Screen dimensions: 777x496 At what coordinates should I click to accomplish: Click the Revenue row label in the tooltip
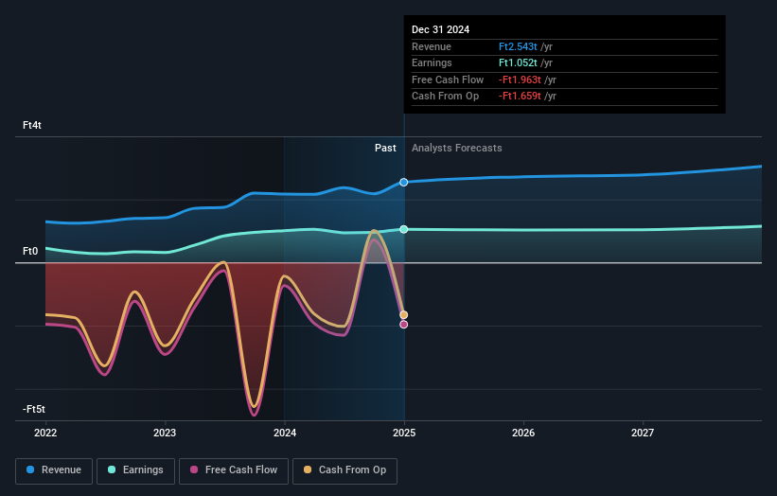(x=432, y=46)
